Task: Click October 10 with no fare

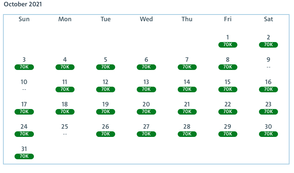Action: coord(24,85)
